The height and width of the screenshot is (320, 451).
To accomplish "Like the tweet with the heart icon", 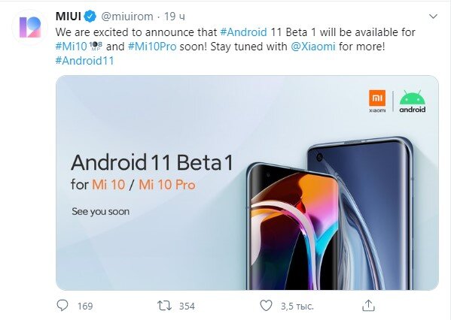I will tap(266, 306).
